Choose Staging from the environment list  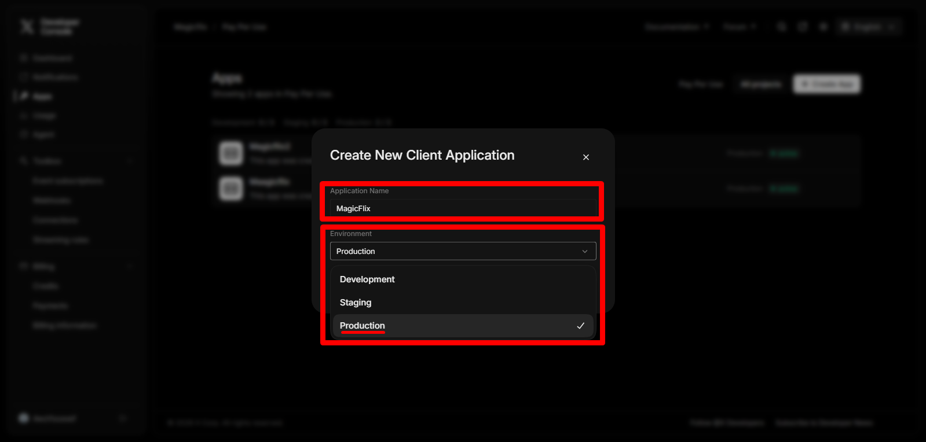coord(463,303)
